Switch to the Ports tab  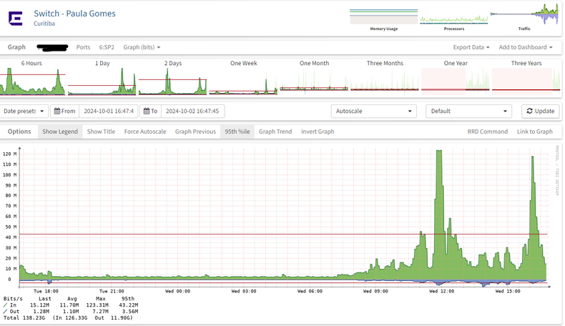click(83, 47)
